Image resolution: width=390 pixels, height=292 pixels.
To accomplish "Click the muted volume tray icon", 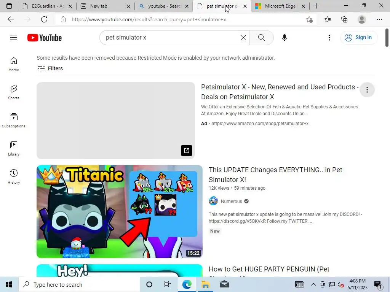I will [x=341, y=285].
